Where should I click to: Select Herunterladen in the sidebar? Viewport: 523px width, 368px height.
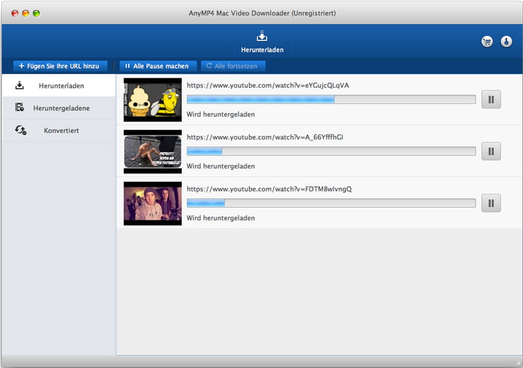click(x=59, y=86)
